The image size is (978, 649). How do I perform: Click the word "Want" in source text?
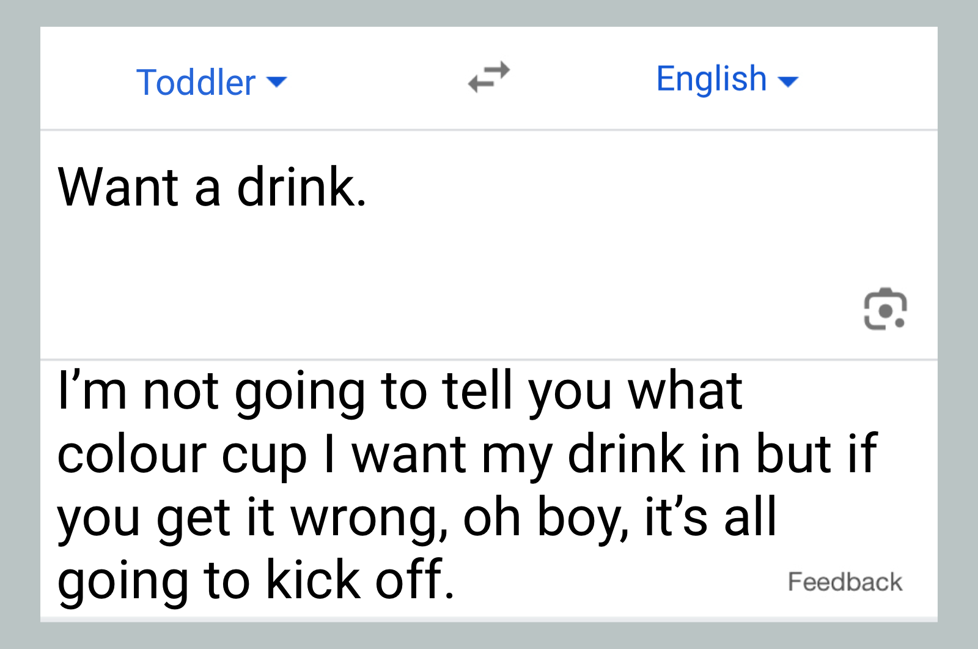119,187
